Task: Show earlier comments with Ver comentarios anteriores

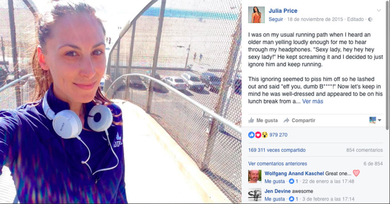Action: [x=278, y=164]
